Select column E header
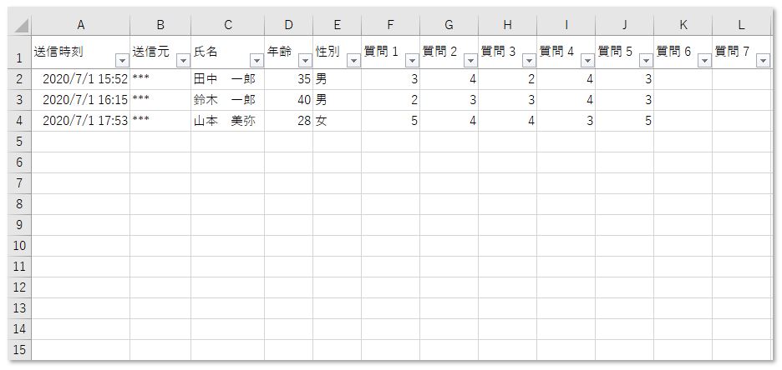Image resolution: width=782 pixels, height=370 pixels. tap(338, 25)
